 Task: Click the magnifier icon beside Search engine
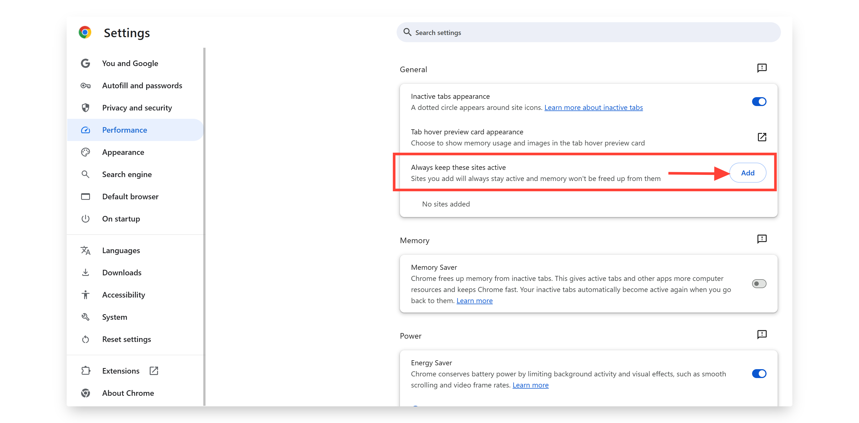85,174
